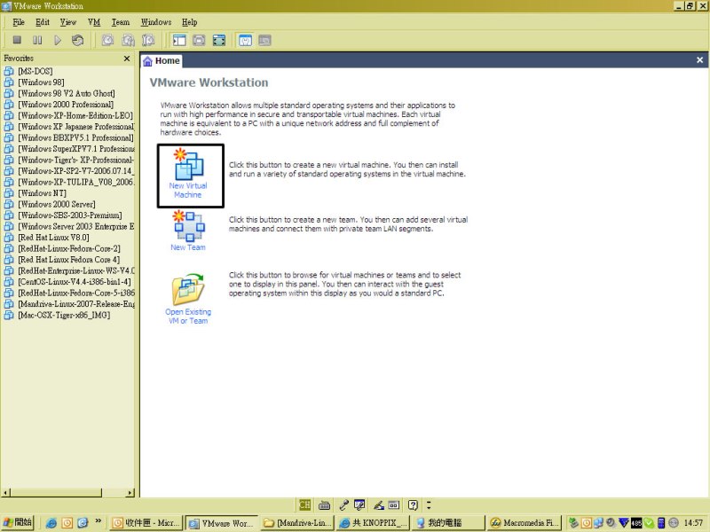Screen dimensions: 710x532
Task: Select [CentOS-Linux-V4.4-i386-bin1-4] favorite
Action: (x=75, y=281)
